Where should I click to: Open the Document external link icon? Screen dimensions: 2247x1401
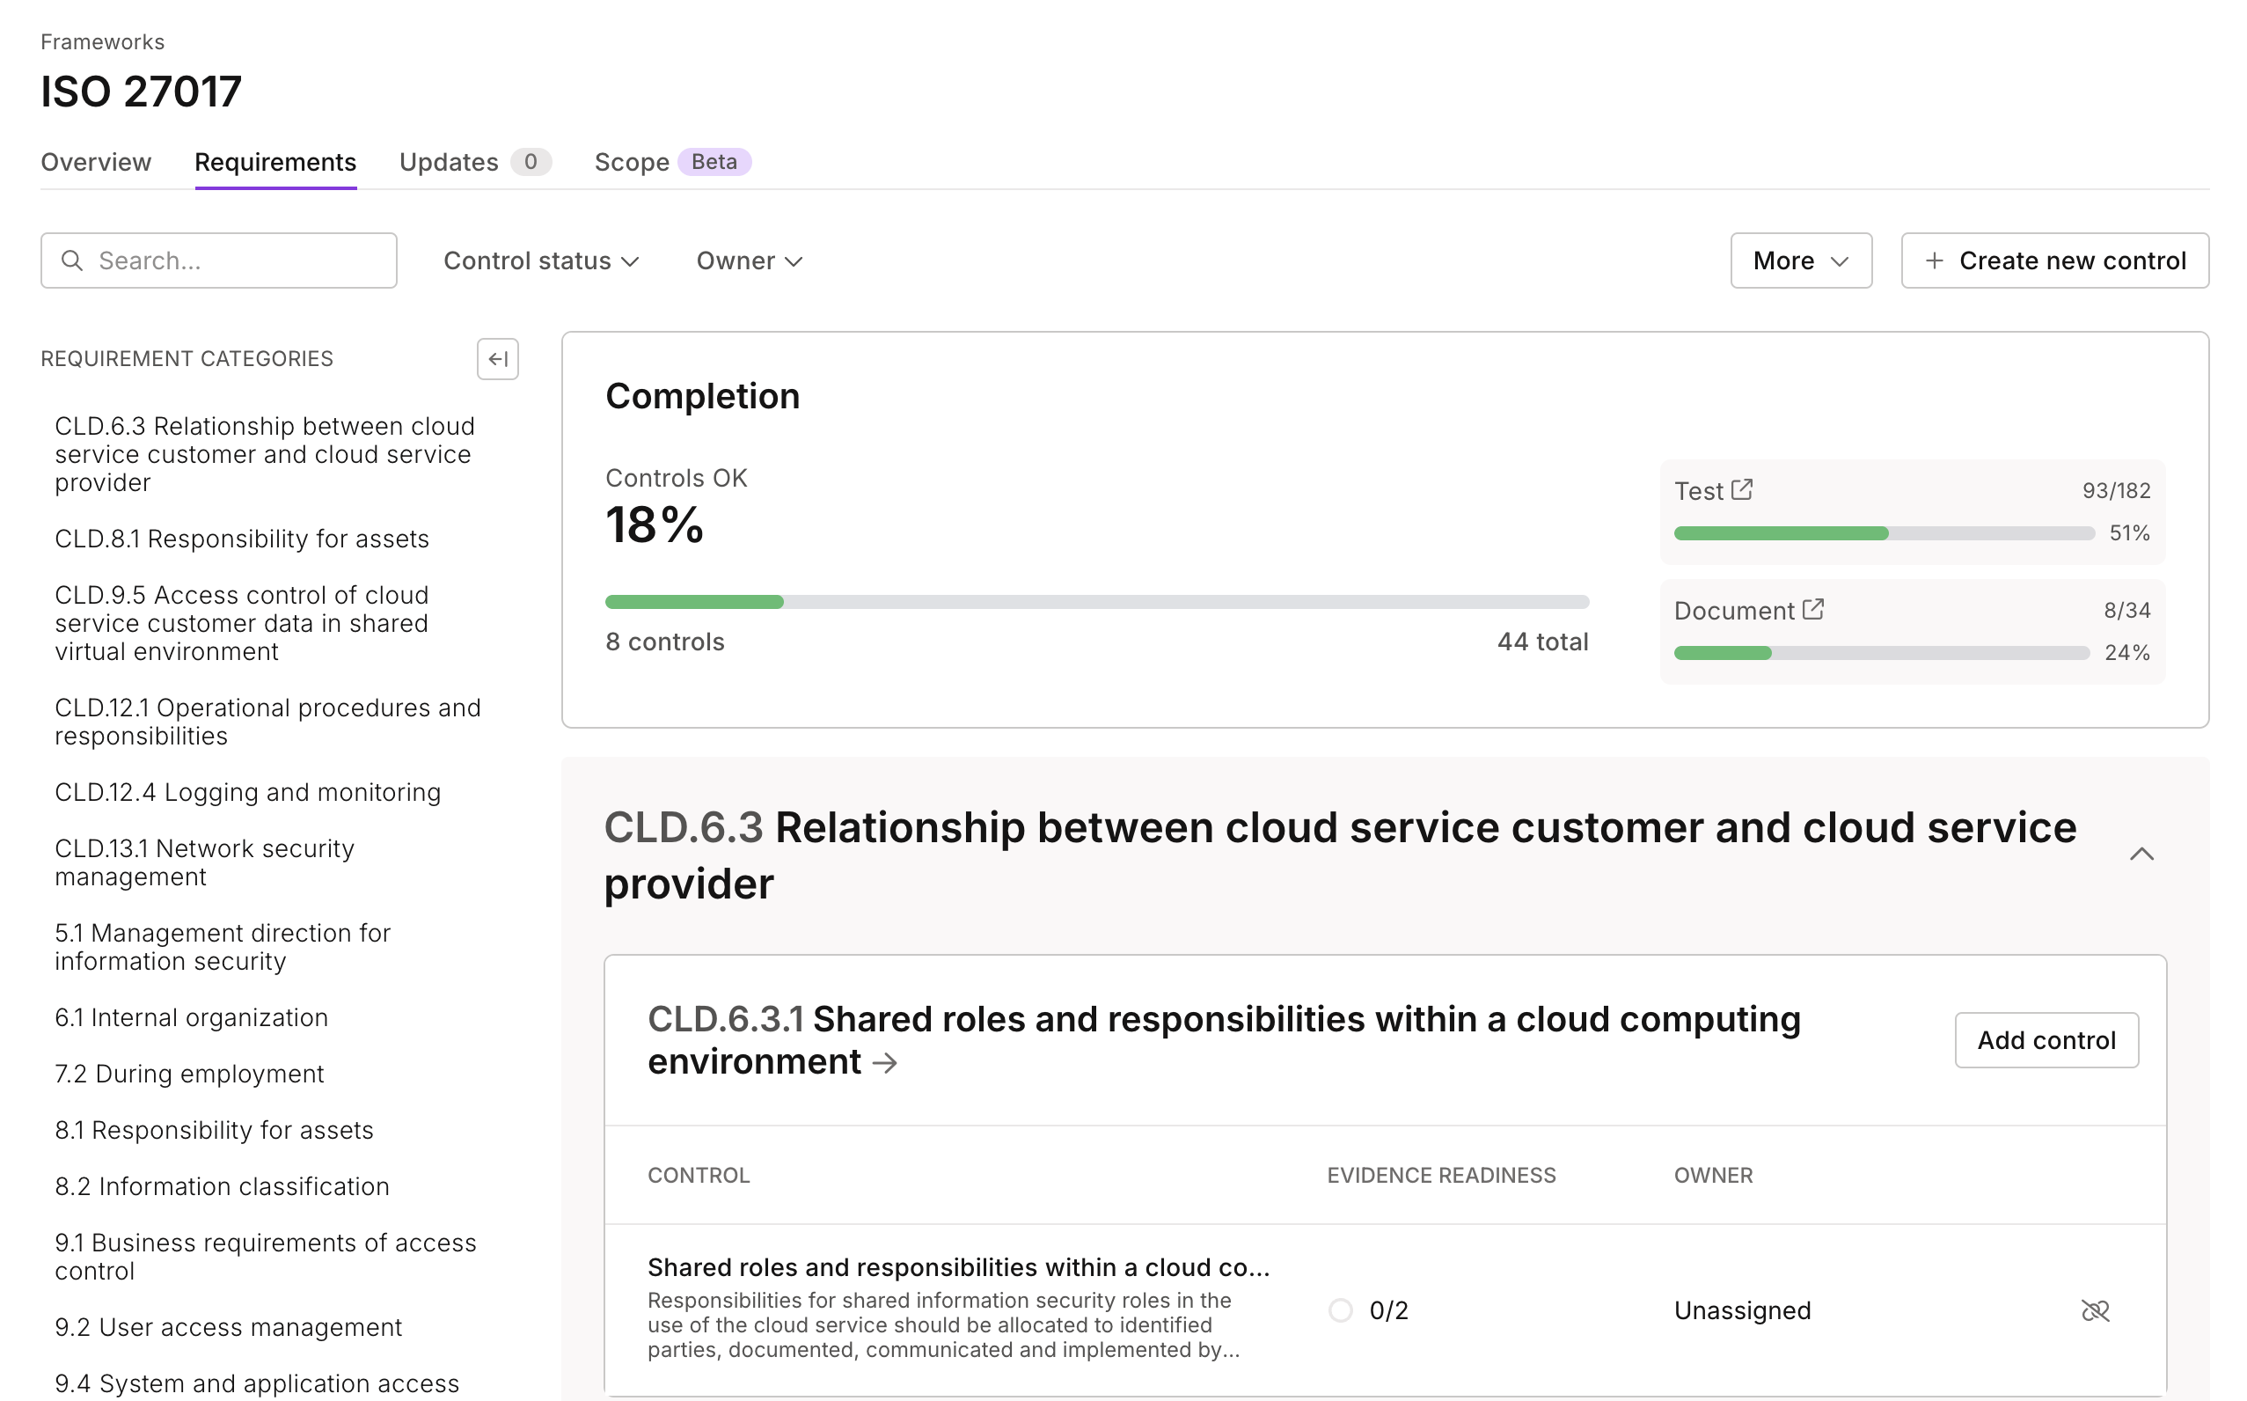tap(1812, 609)
